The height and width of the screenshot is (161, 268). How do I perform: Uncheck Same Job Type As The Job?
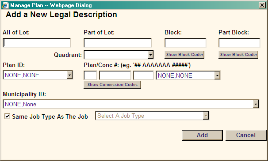click(7, 116)
